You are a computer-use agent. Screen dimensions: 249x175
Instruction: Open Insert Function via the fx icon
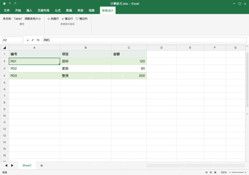(x=38, y=40)
